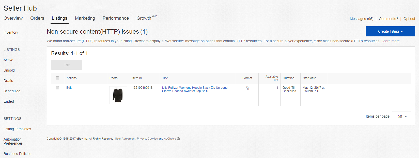Click the Available qty column header
The height and width of the screenshot is (158, 419).
pyautogui.click(x=272, y=78)
